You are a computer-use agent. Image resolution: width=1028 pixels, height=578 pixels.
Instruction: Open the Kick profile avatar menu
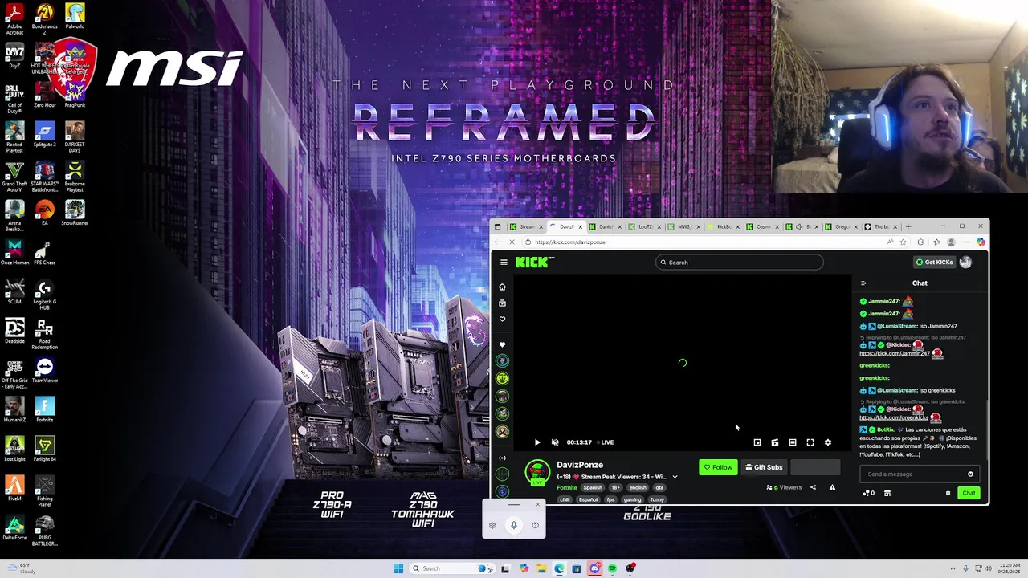tap(965, 262)
